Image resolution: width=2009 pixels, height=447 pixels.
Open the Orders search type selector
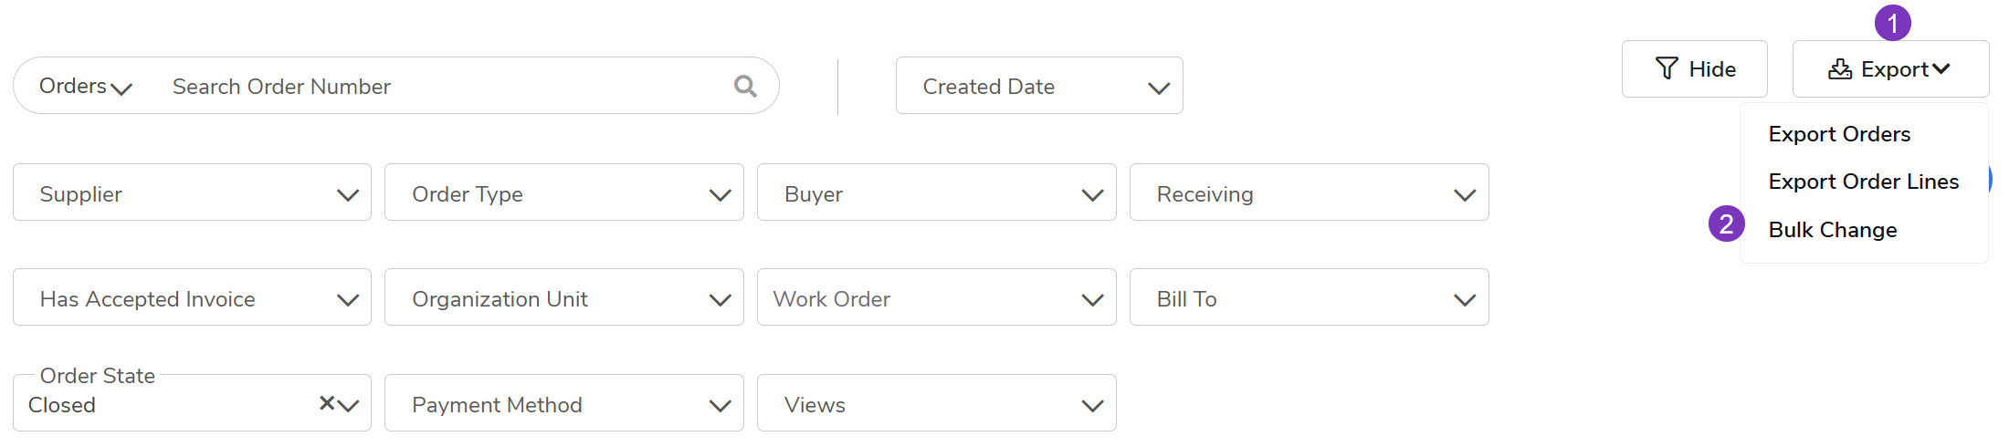[85, 87]
